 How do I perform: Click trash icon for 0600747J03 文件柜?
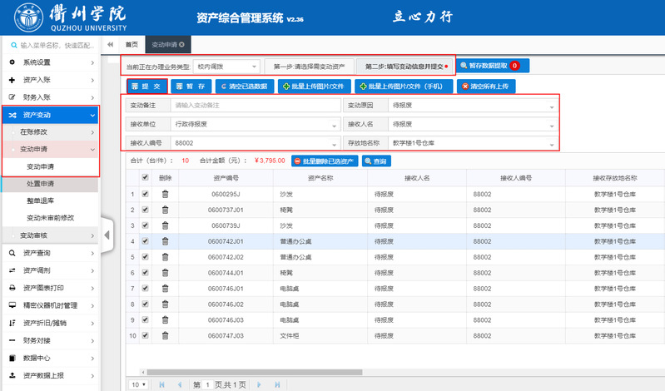coord(165,335)
